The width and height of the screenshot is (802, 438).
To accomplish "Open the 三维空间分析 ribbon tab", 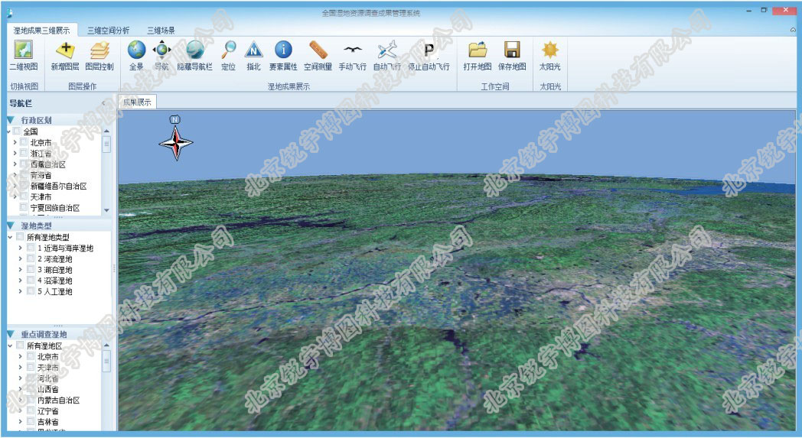I will [x=108, y=31].
